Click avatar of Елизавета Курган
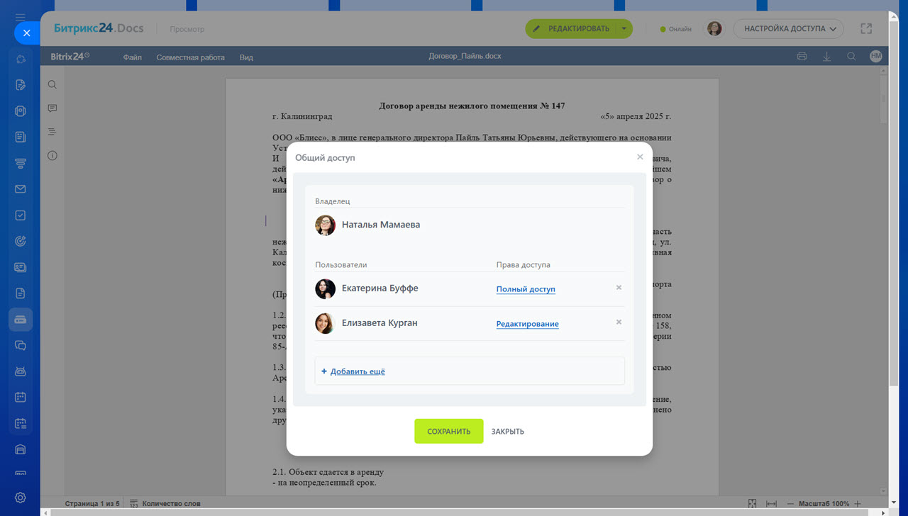This screenshot has height=516, width=908. 325,323
